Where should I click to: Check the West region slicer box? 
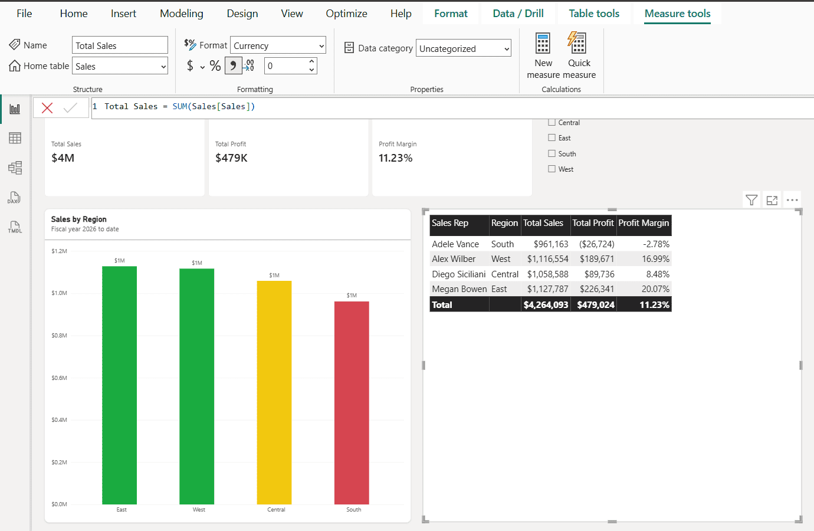[x=552, y=169]
